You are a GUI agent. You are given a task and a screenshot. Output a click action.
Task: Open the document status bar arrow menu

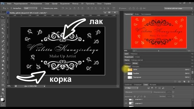pyautogui.click(x=45, y=86)
